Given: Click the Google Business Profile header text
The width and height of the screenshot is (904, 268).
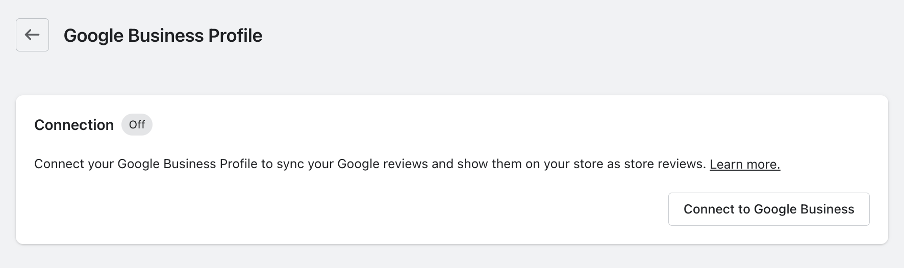Looking at the screenshot, I should click(x=163, y=35).
